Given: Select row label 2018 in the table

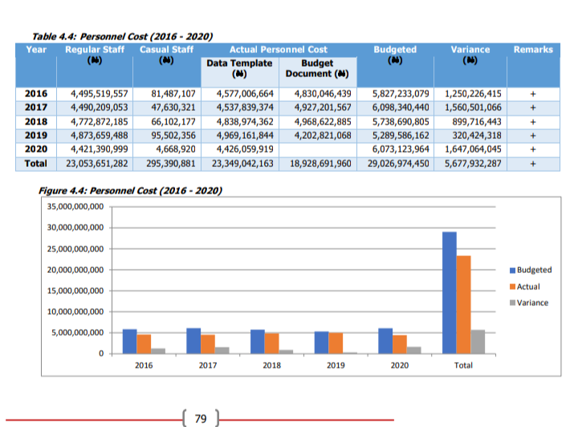Looking at the screenshot, I should click(x=36, y=121).
